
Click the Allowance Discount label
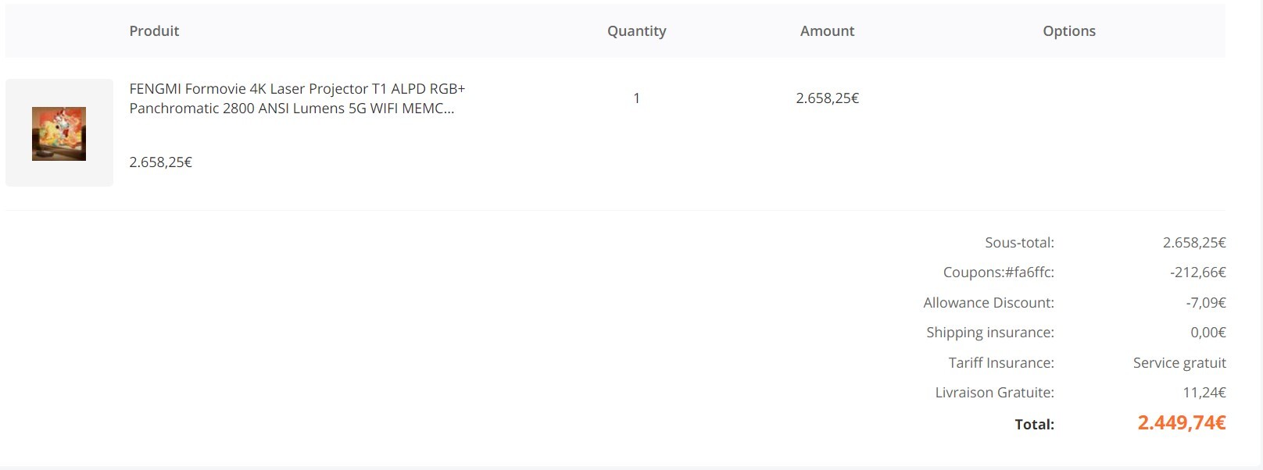tap(988, 303)
